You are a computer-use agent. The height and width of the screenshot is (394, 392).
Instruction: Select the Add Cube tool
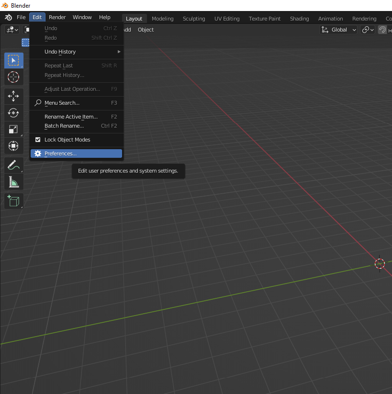(13, 201)
